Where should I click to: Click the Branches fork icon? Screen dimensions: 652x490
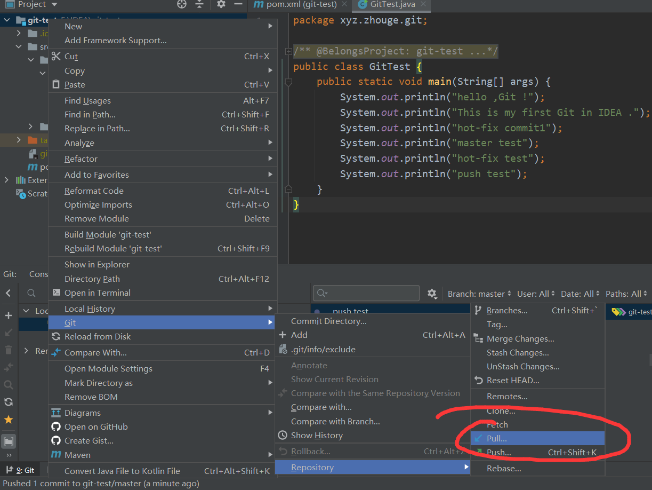tap(478, 310)
